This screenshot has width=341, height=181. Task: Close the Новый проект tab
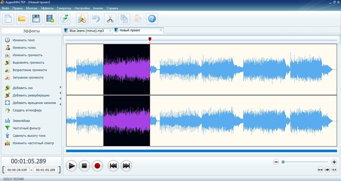(x=161, y=30)
